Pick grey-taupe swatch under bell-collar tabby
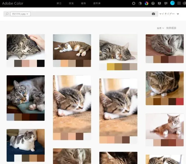Screen dimensions: 186x164 click(126, 67)
